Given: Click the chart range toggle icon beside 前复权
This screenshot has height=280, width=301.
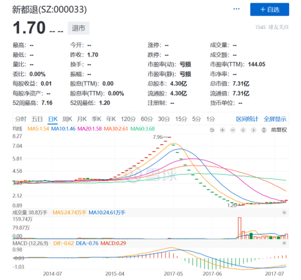Looking at the screenshot, I should (x=264, y=130).
